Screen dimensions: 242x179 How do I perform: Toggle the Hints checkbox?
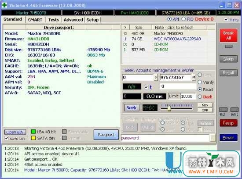[226, 20]
